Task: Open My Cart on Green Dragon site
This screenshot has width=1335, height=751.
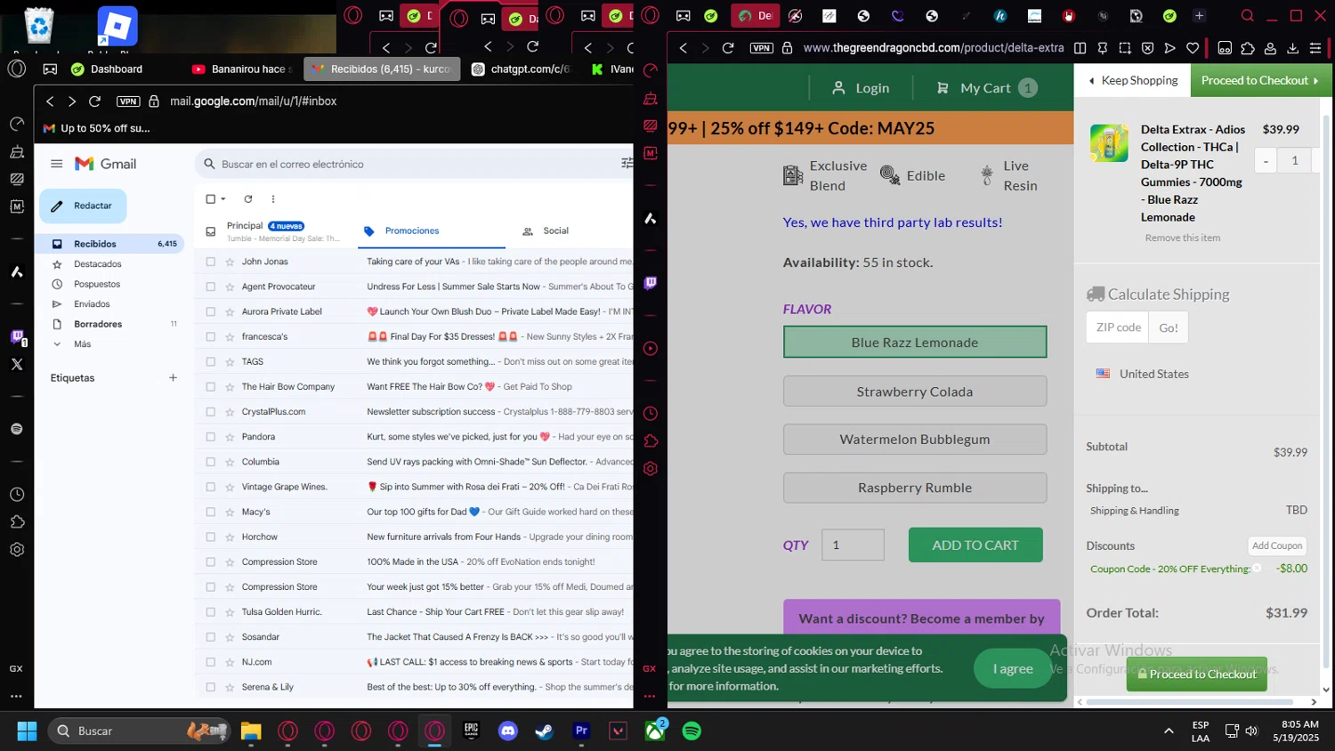Action: click(986, 88)
